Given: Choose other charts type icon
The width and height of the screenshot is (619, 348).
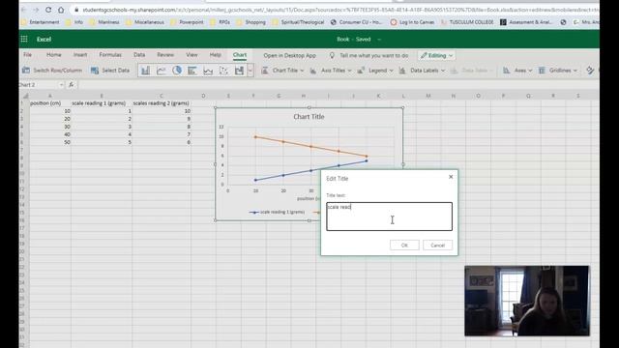Looking at the screenshot, I should (239, 71).
